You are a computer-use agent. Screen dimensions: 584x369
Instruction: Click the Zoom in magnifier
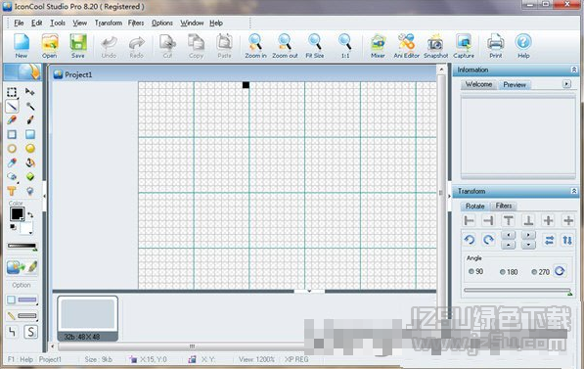255,46
